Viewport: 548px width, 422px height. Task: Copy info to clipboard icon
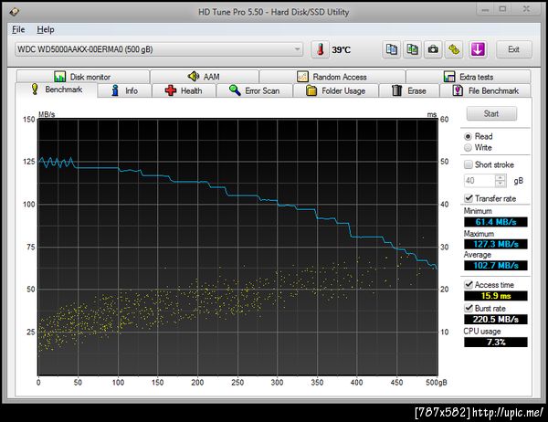pyautogui.click(x=392, y=49)
